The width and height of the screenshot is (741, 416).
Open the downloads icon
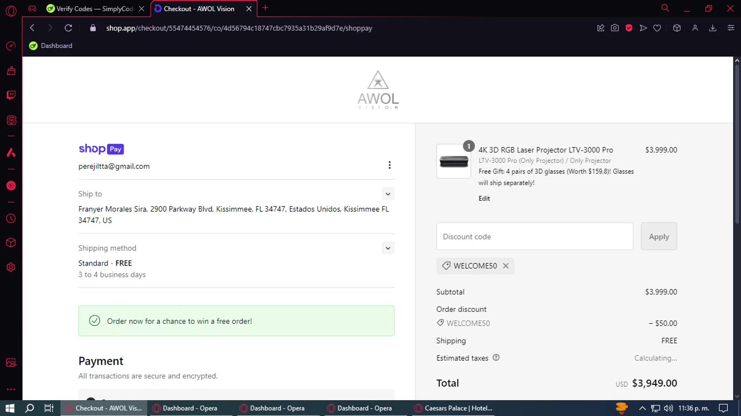713,28
